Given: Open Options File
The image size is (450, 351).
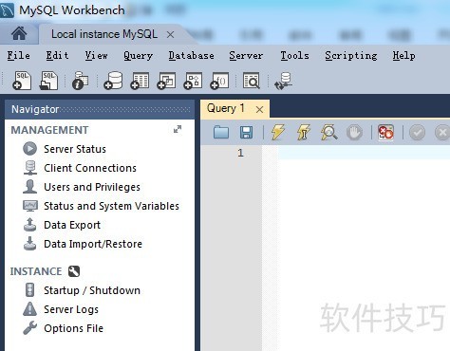Looking at the screenshot, I should [x=74, y=328].
